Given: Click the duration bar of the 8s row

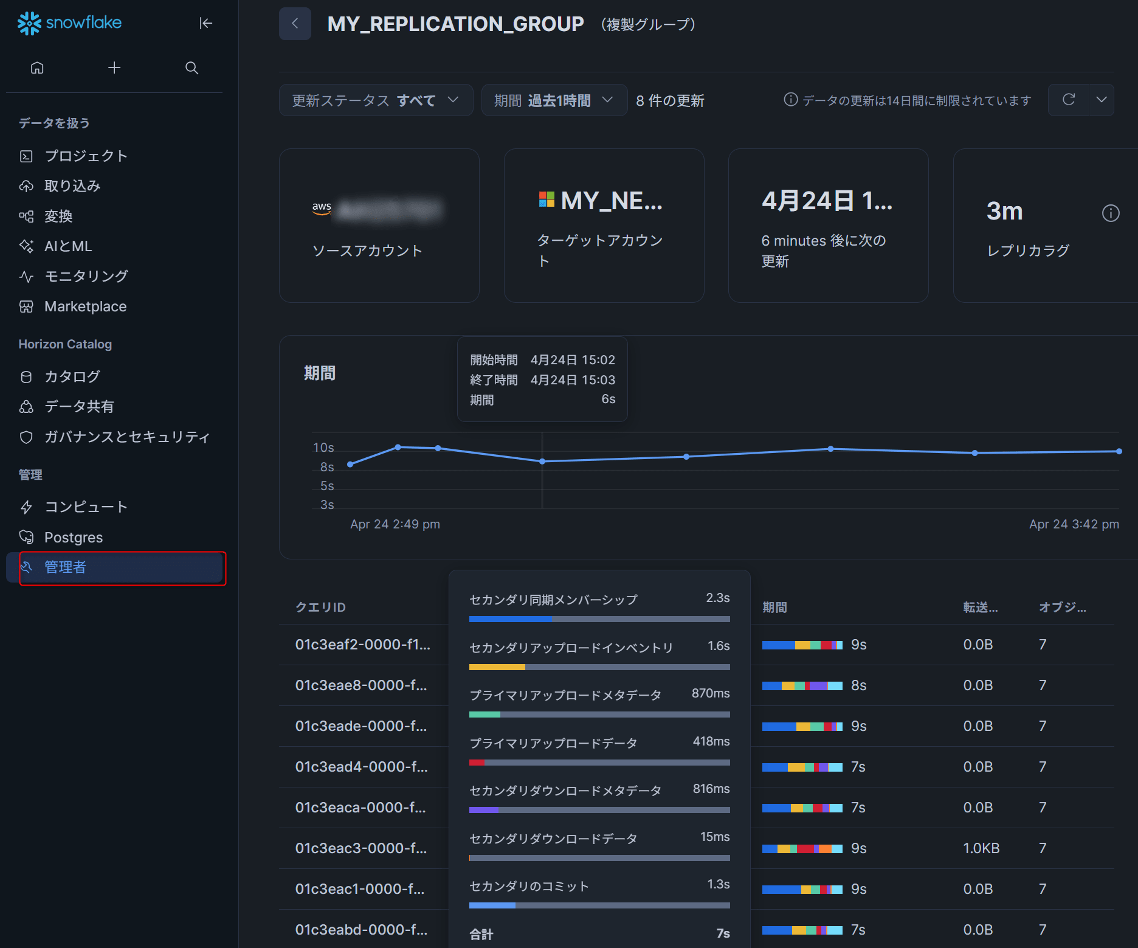Looking at the screenshot, I should coord(802,686).
